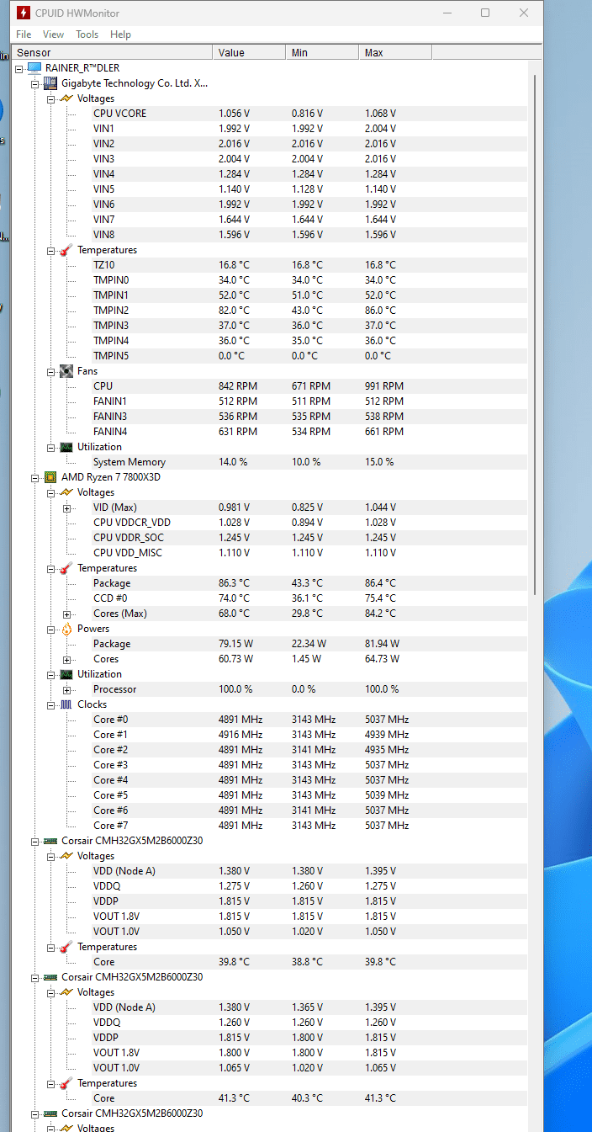Open the File menu
The width and height of the screenshot is (592, 1132).
(x=24, y=35)
